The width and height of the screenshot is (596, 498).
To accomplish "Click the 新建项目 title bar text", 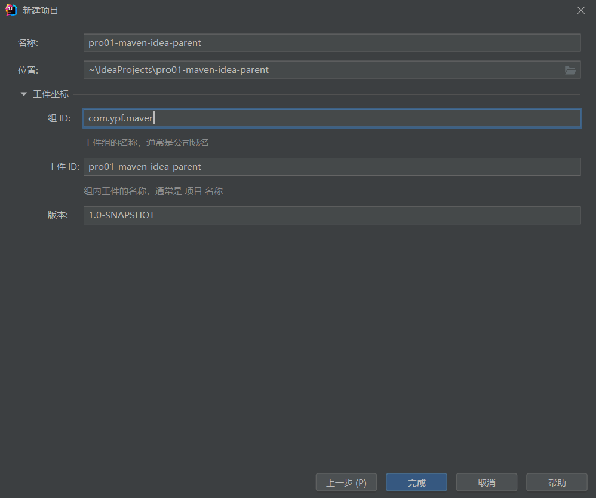I will (x=41, y=10).
